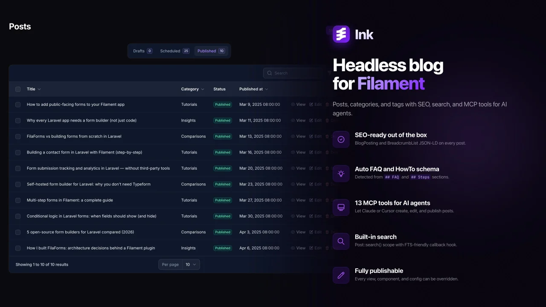The image size is (546, 307).
Task: Edit the 'How I built FilaForms' post
Action: tap(316, 248)
